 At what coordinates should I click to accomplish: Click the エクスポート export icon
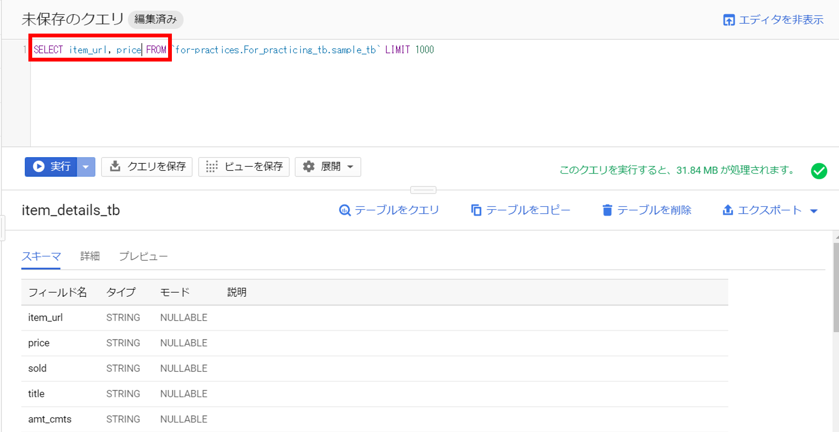pyautogui.click(x=728, y=210)
